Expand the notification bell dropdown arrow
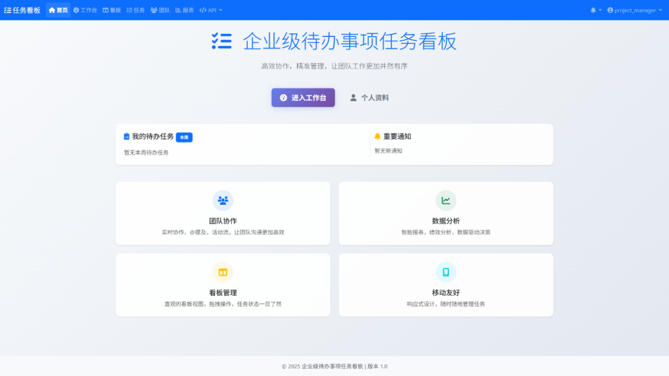Image resolution: width=669 pixels, height=376 pixels. coord(600,10)
